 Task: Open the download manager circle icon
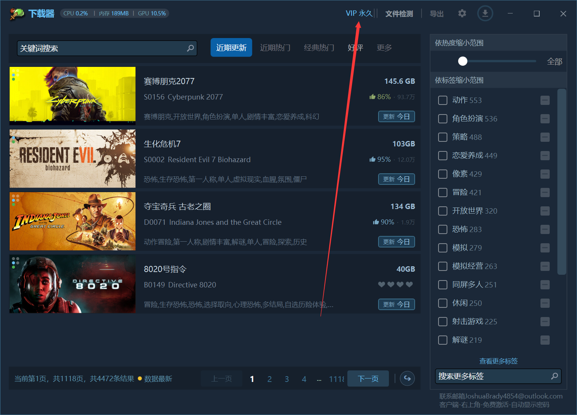pyautogui.click(x=485, y=14)
